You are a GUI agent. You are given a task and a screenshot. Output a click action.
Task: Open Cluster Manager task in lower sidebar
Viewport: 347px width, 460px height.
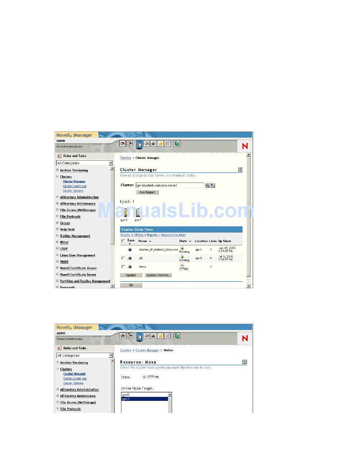75,374
